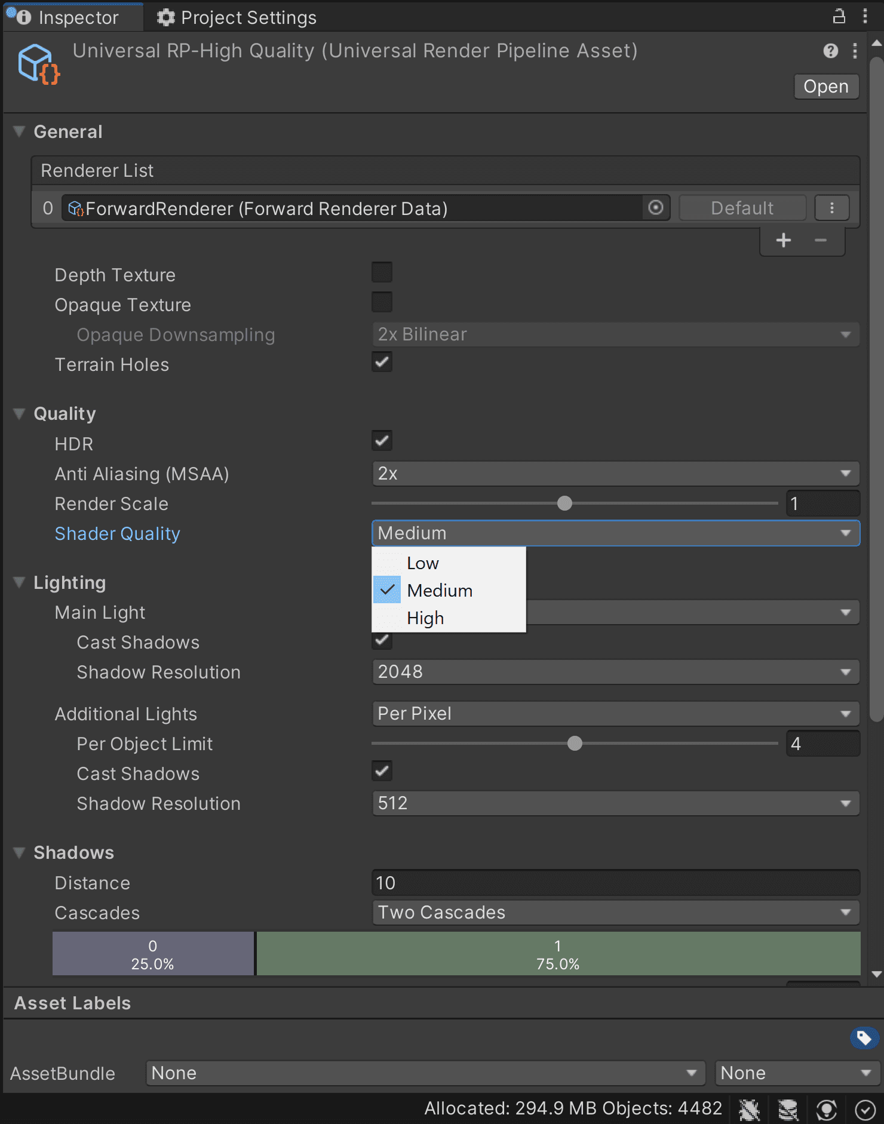The width and height of the screenshot is (884, 1124).
Task: Click the scrollbar down arrow
Action: click(876, 974)
